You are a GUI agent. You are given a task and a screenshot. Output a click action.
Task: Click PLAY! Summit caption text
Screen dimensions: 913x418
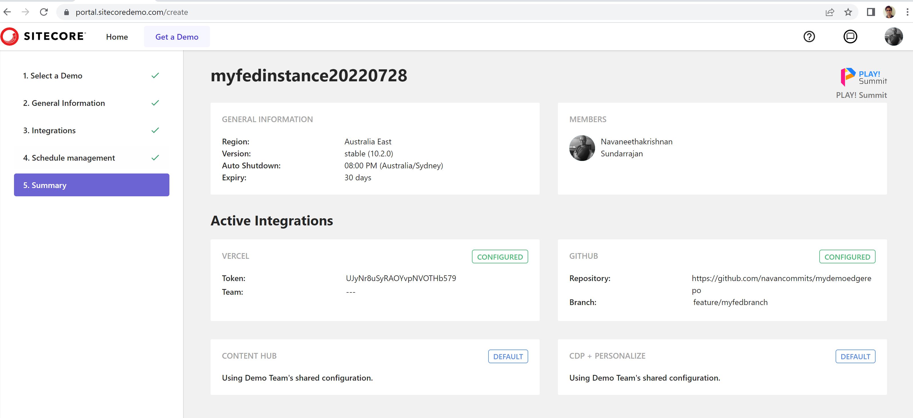point(861,95)
